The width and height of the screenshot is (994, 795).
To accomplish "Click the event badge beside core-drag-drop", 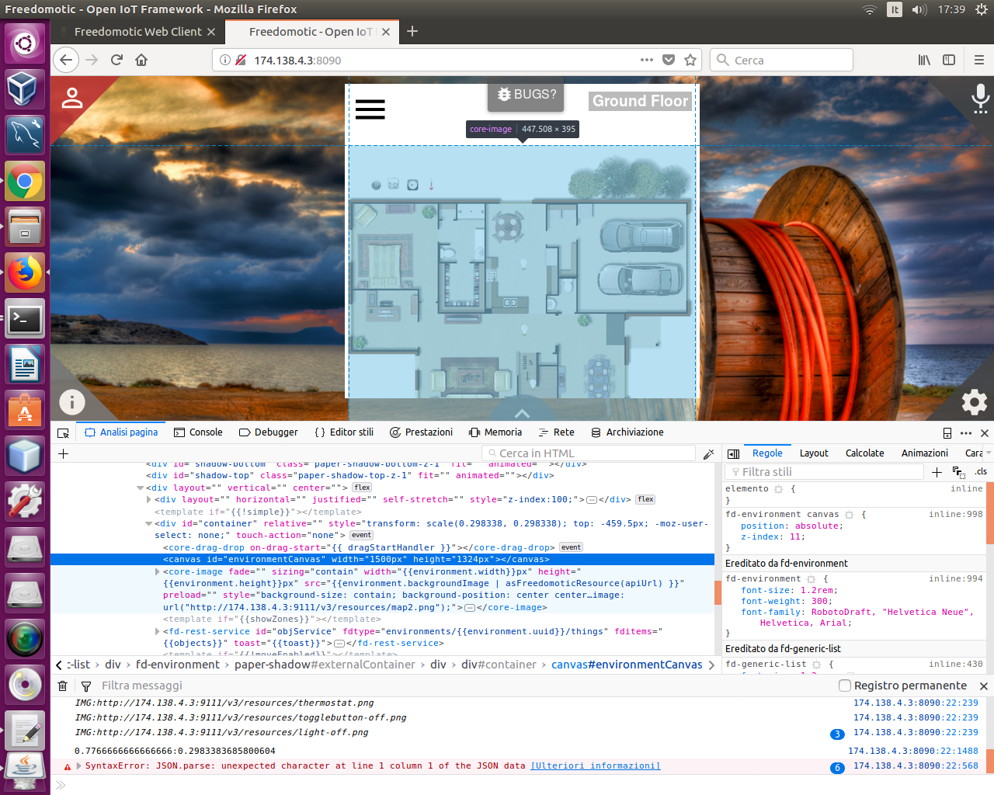I will point(572,547).
